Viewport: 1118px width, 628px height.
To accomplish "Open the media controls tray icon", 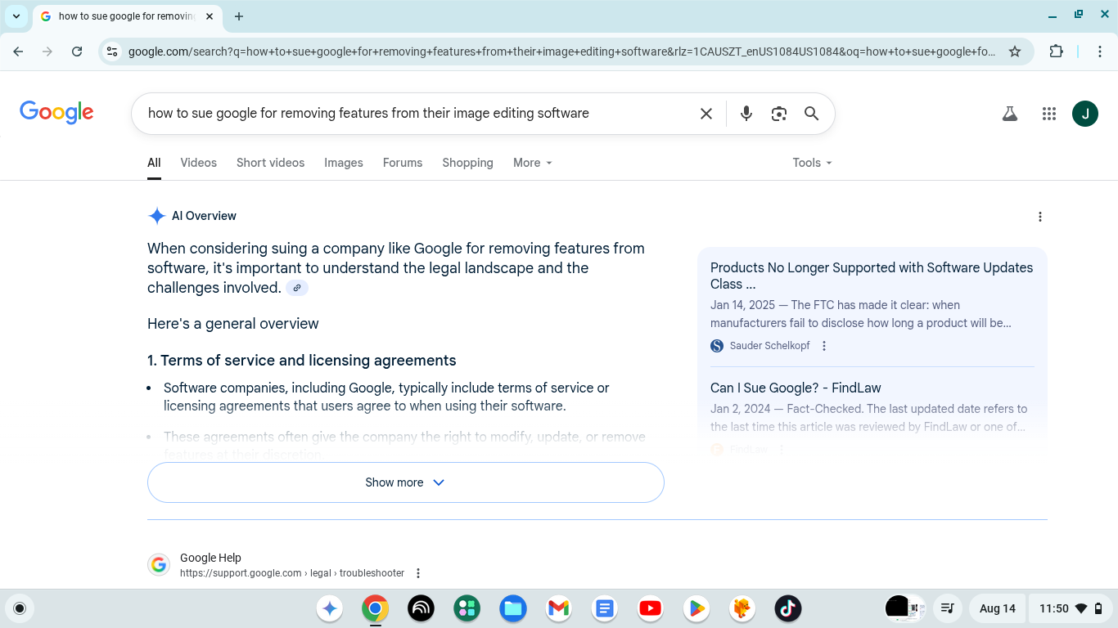I will point(947,608).
